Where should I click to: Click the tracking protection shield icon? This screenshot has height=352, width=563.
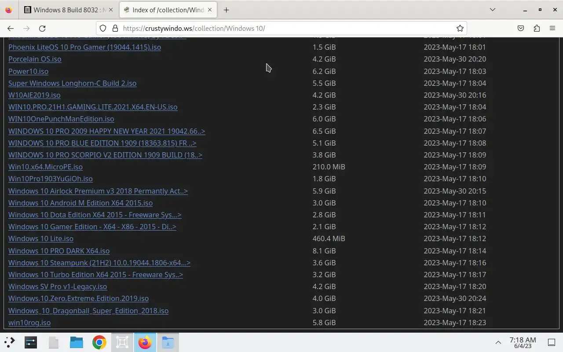(103, 28)
